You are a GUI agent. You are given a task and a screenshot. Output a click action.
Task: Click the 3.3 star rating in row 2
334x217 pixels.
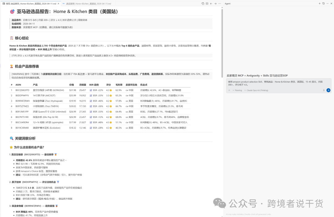click(109, 96)
